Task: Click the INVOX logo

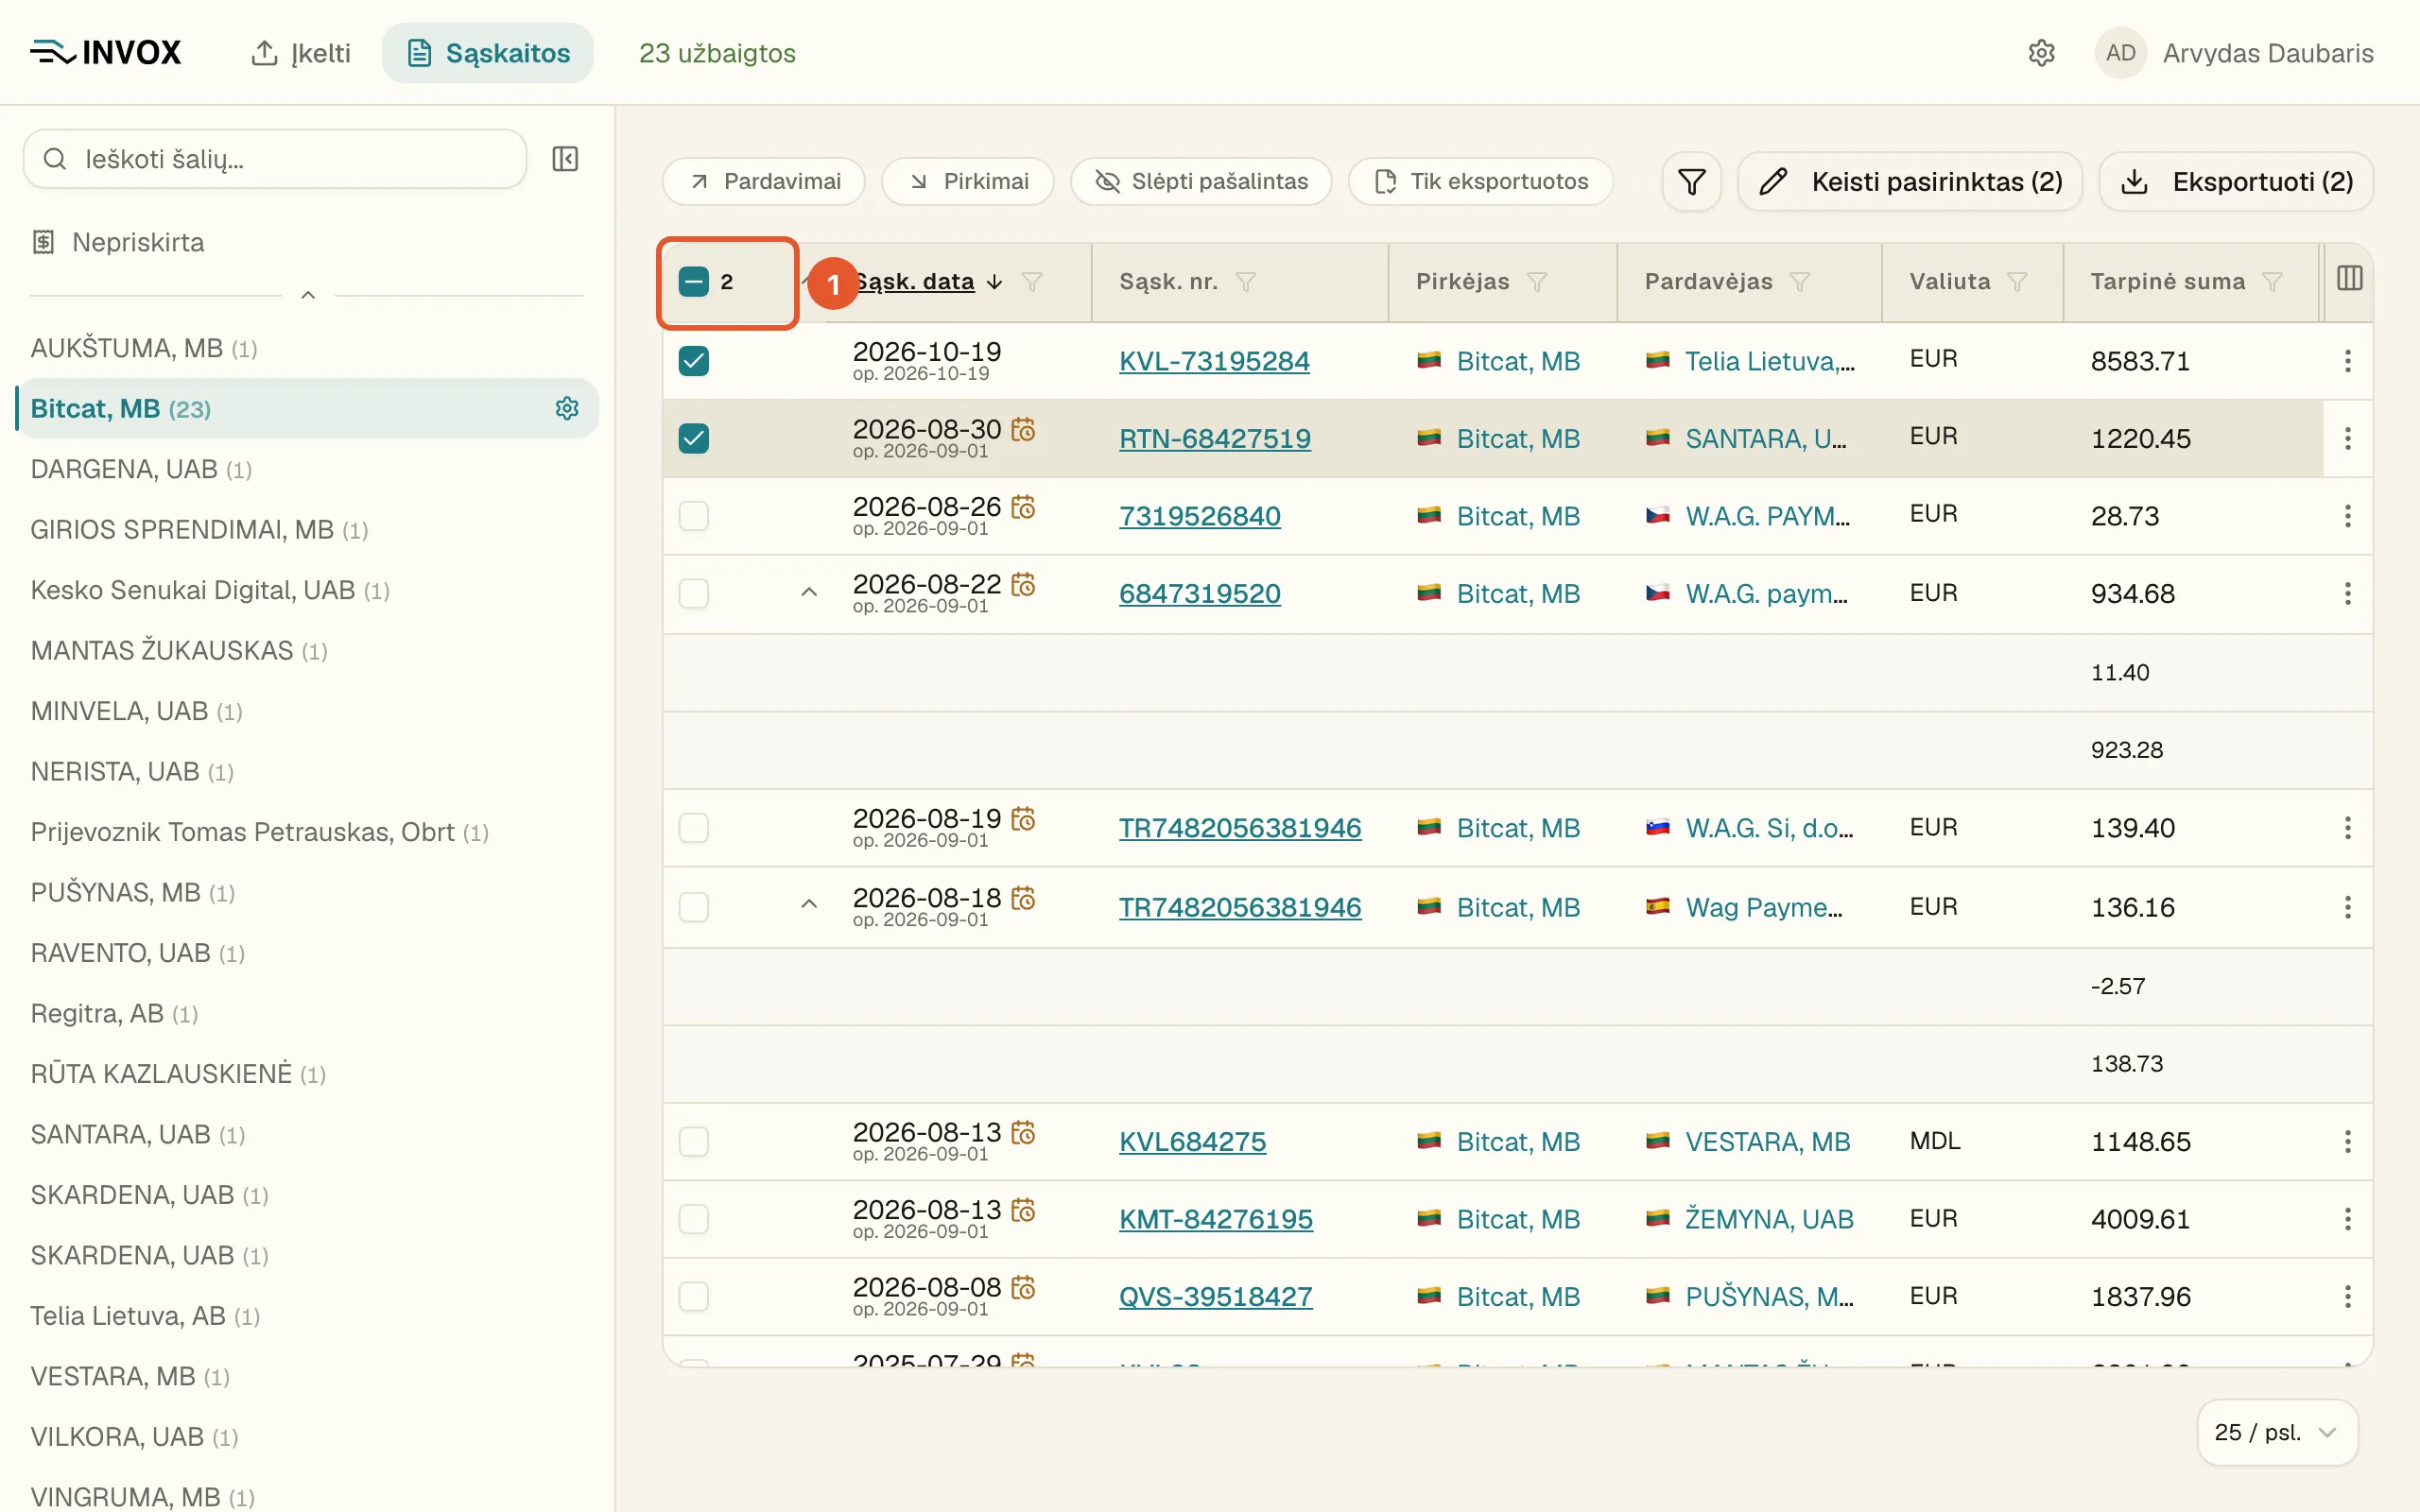Action: (106, 53)
